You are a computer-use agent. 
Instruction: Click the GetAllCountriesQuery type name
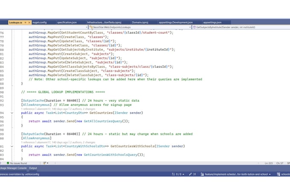pos(103,121)
